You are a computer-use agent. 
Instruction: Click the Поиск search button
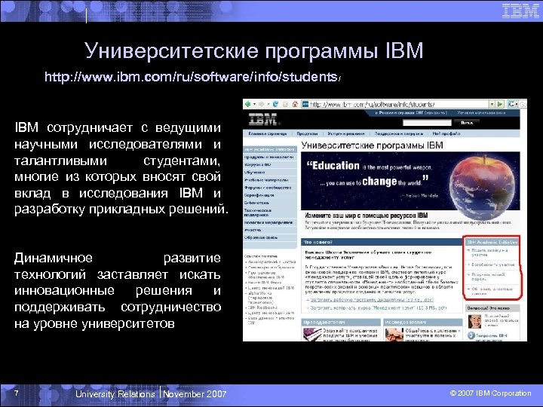[467, 123]
